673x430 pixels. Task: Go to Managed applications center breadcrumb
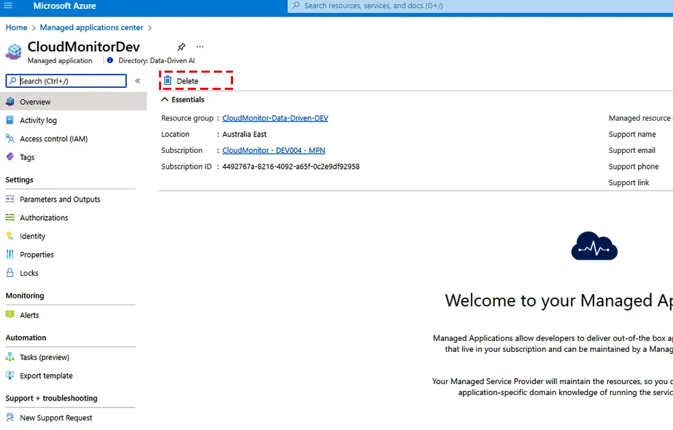tap(91, 27)
